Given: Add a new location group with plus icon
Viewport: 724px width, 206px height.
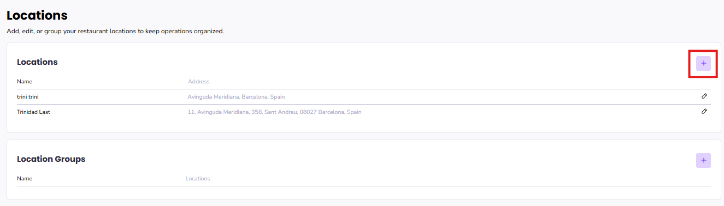Looking at the screenshot, I should (x=703, y=160).
